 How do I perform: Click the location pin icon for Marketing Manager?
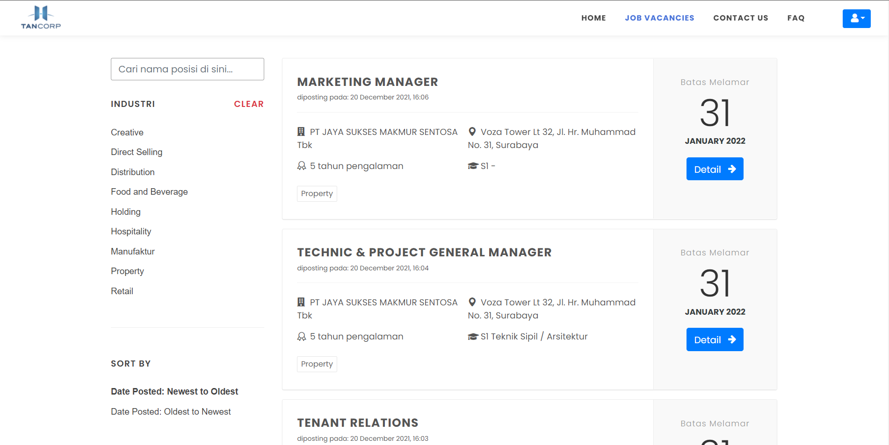pyautogui.click(x=472, y=131)
